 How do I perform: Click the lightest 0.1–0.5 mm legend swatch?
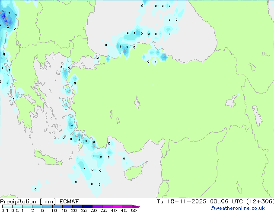click(7, 206)
